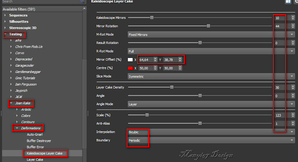Collapse the Testing filter category
Screen dimensions: 298x162
tap(5, 34)
